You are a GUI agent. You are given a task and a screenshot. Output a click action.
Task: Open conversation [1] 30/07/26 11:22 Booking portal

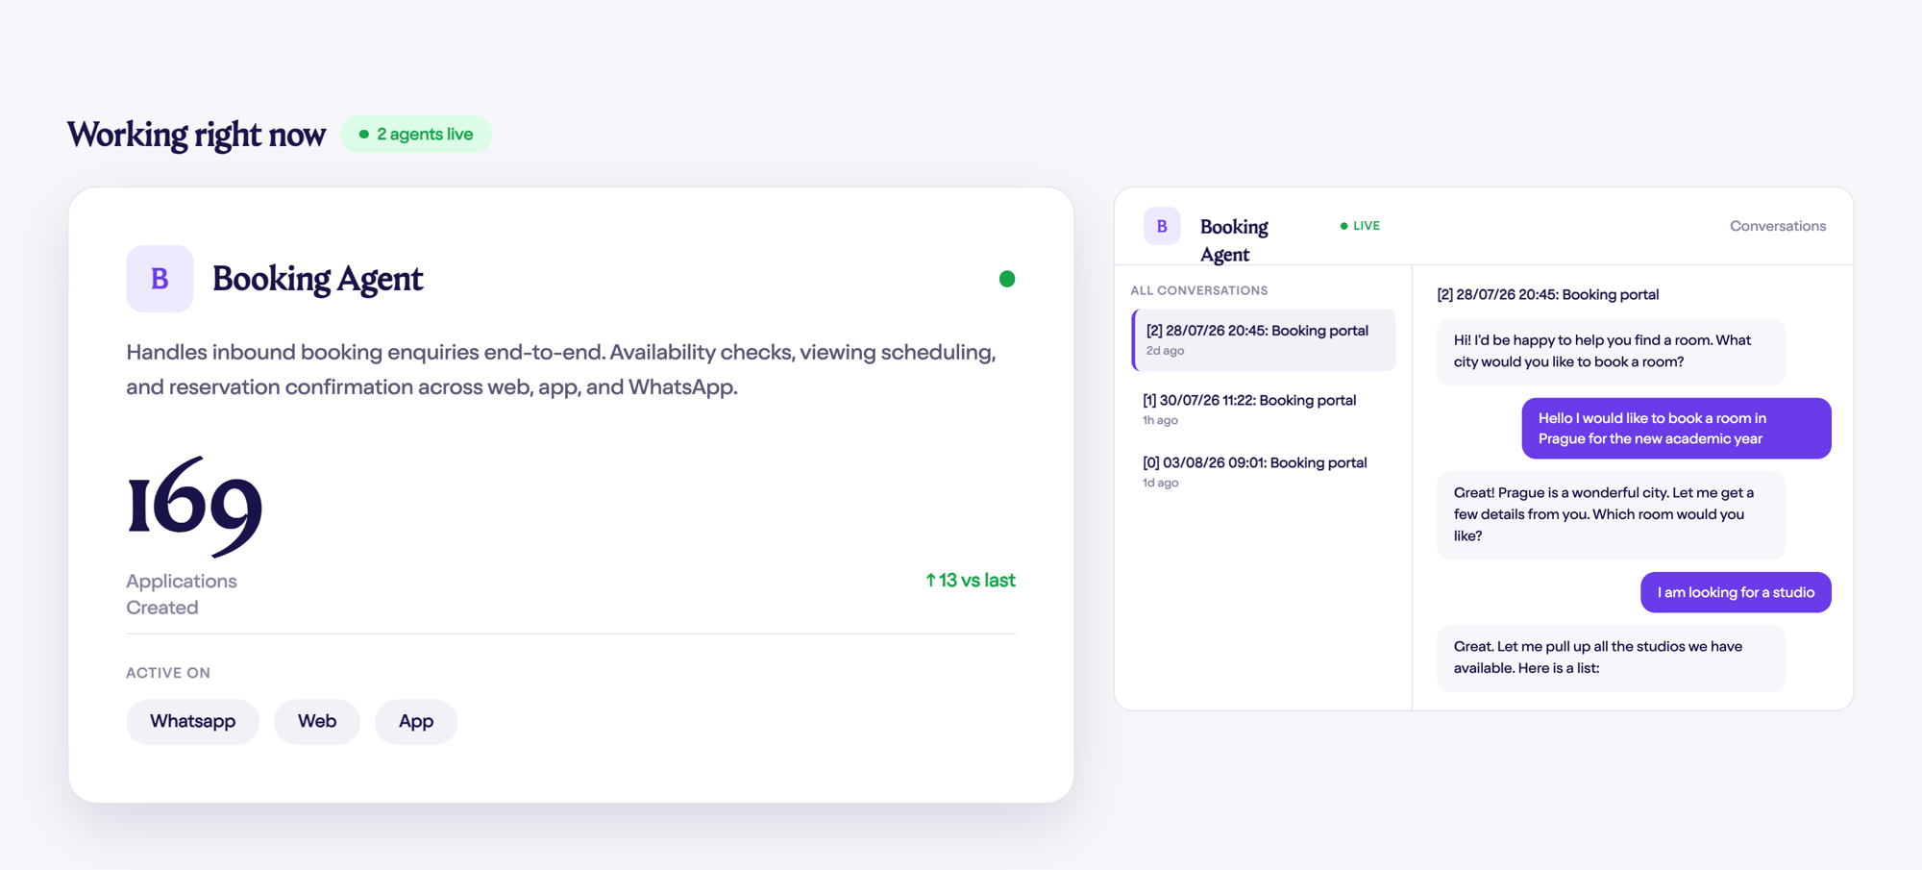(x=1264, y=409)
